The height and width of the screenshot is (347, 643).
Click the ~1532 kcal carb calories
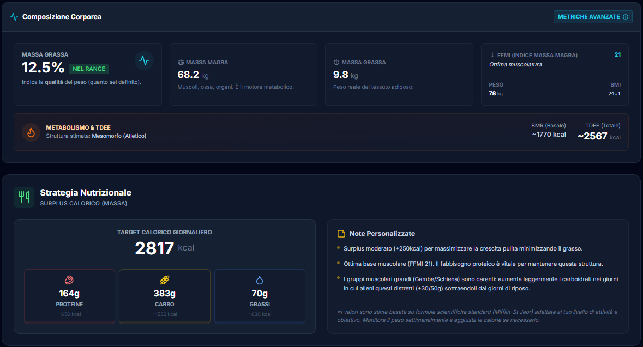tap(165, 314)
